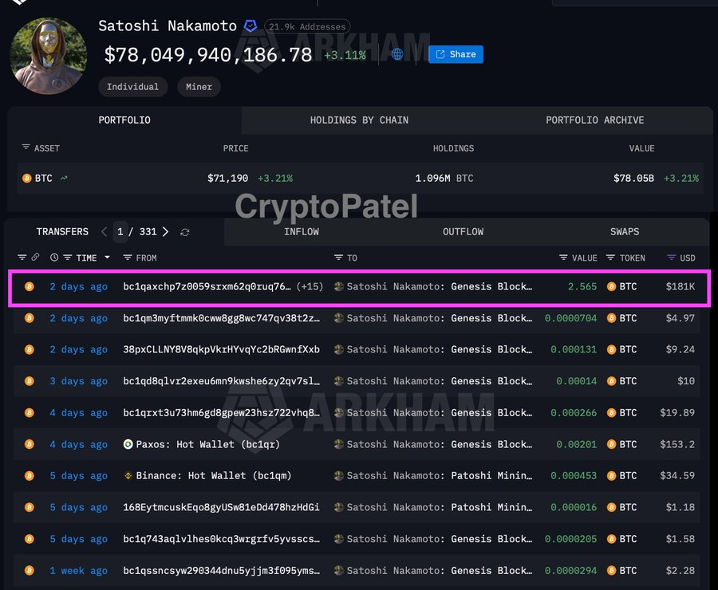The width and height of the screenshot is (718, 590).
Task: Go to previous transfers page
Action: click(104, 232)
